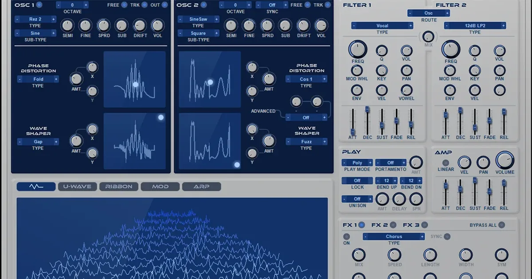Click OSC 1 phase distortion AMT knob

76,79
